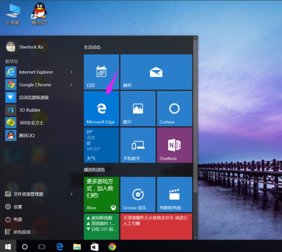Open the 手机助手 tile
Viewport: 282px width, 252px height.
[x=138, y=145]
